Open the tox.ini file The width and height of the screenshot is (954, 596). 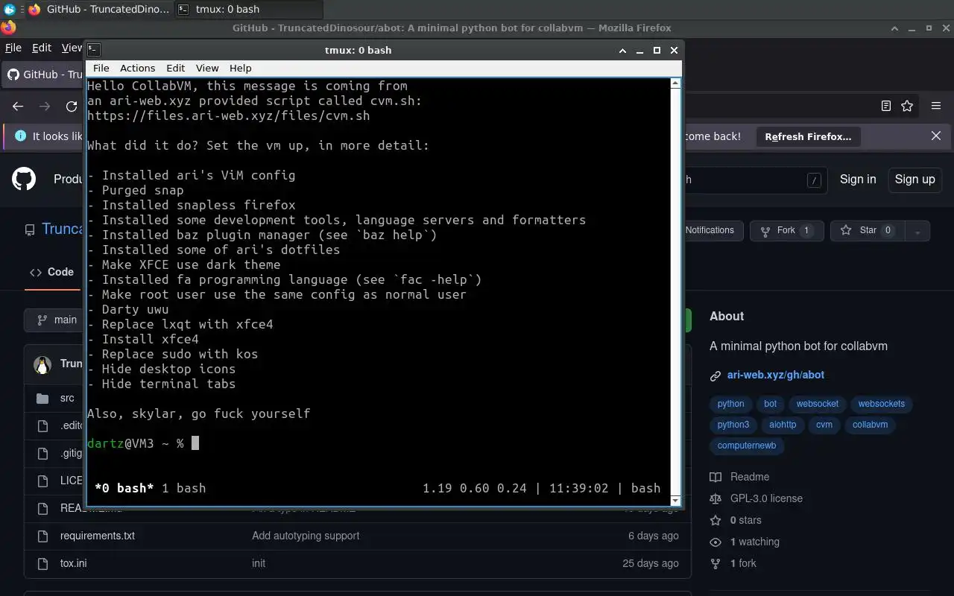tap(73, 563)
